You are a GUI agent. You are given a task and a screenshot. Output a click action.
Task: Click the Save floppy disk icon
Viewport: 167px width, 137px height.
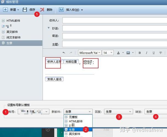tap(25, 10)
